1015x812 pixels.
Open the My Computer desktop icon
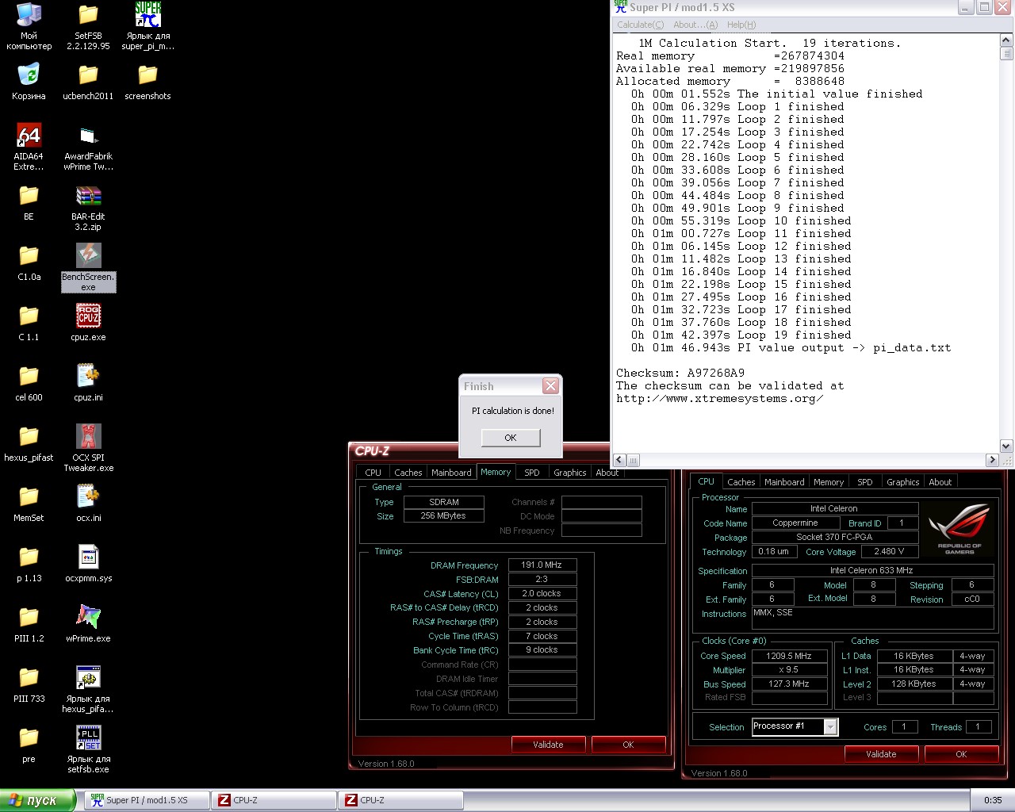pos(29,25)
